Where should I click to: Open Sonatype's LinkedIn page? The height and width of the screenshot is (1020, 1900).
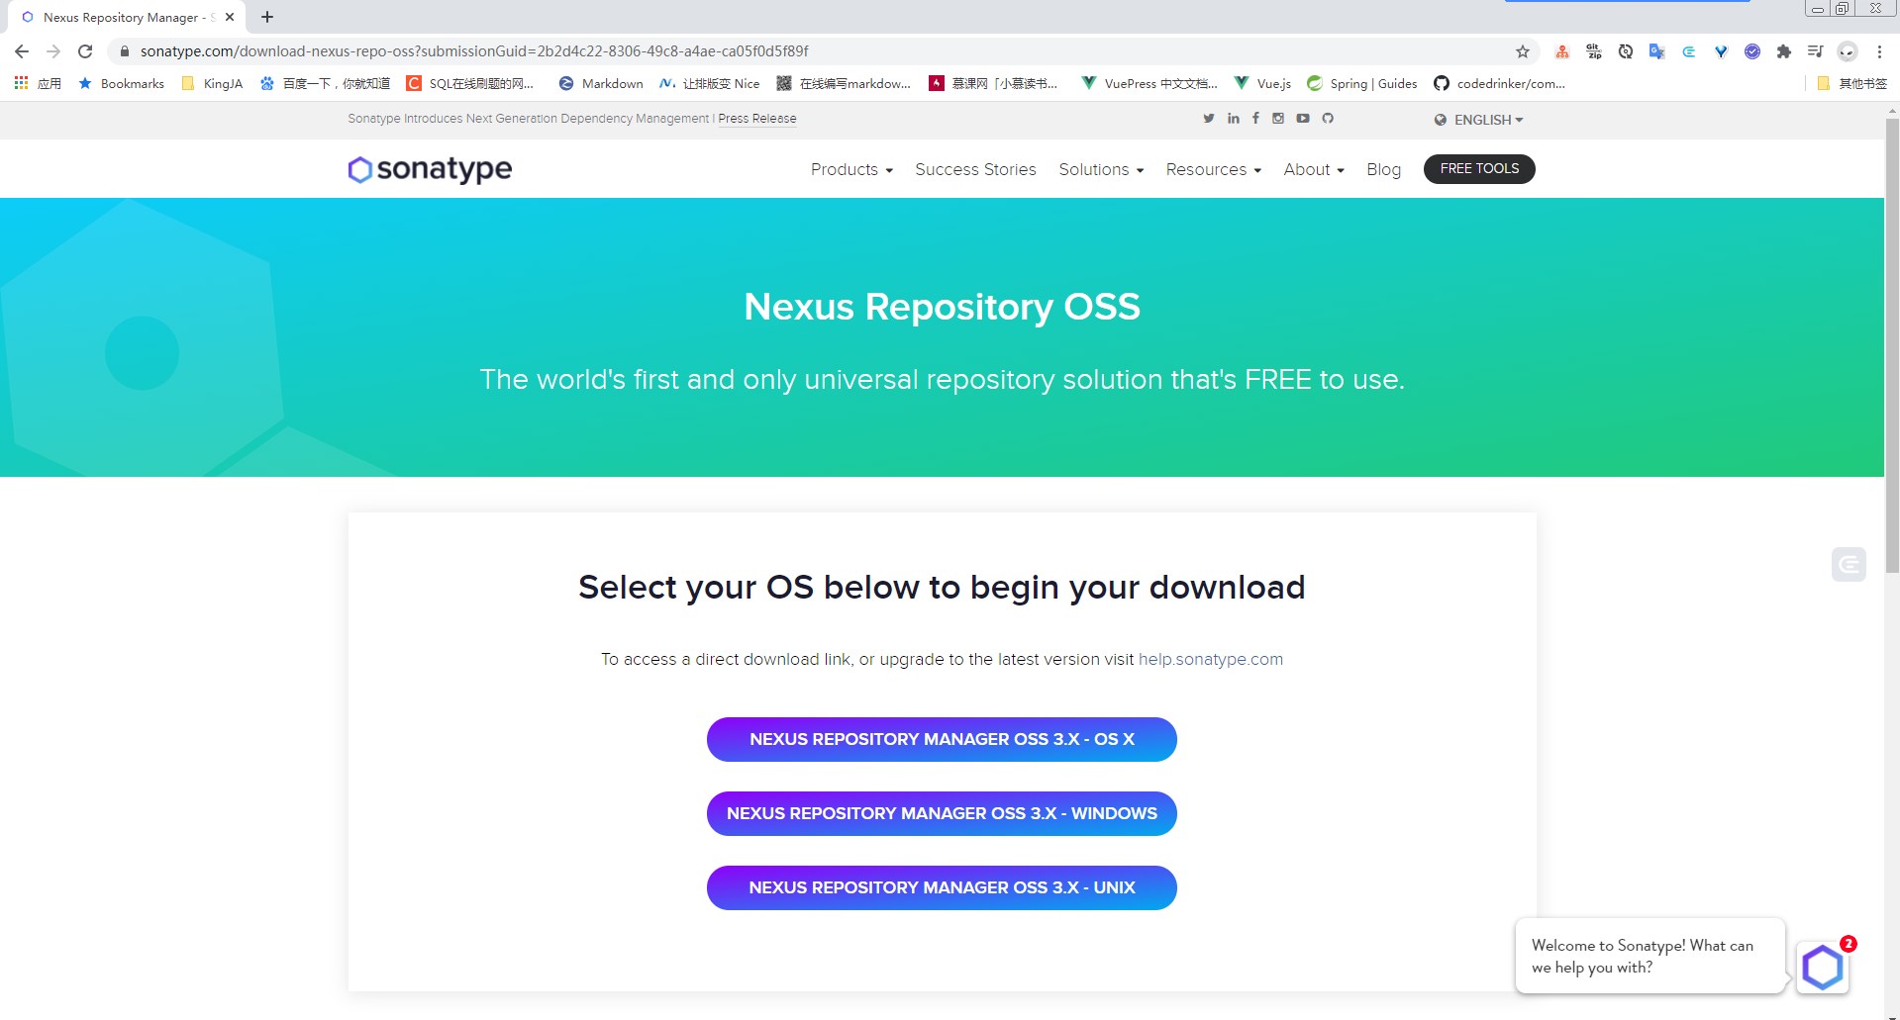1234,119
